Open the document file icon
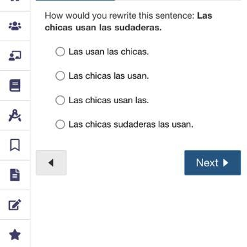Screen dimensions: 247x247 click(x=15, y=175)
